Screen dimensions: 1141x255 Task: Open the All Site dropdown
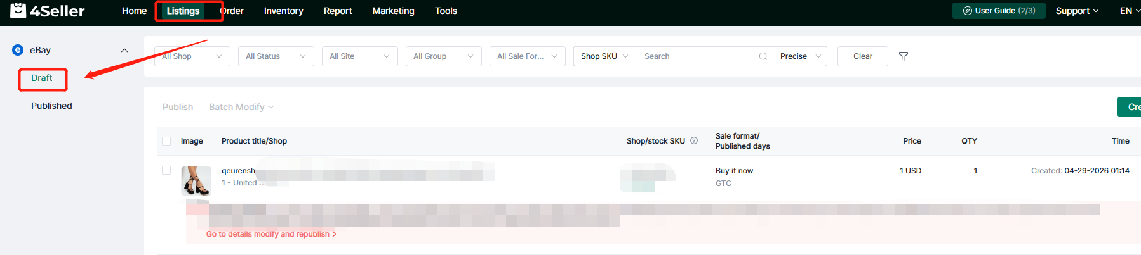(359, 56)
